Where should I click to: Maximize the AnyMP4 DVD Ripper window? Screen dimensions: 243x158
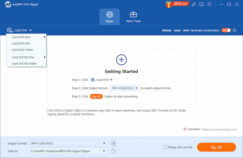[x=229, y=4]
